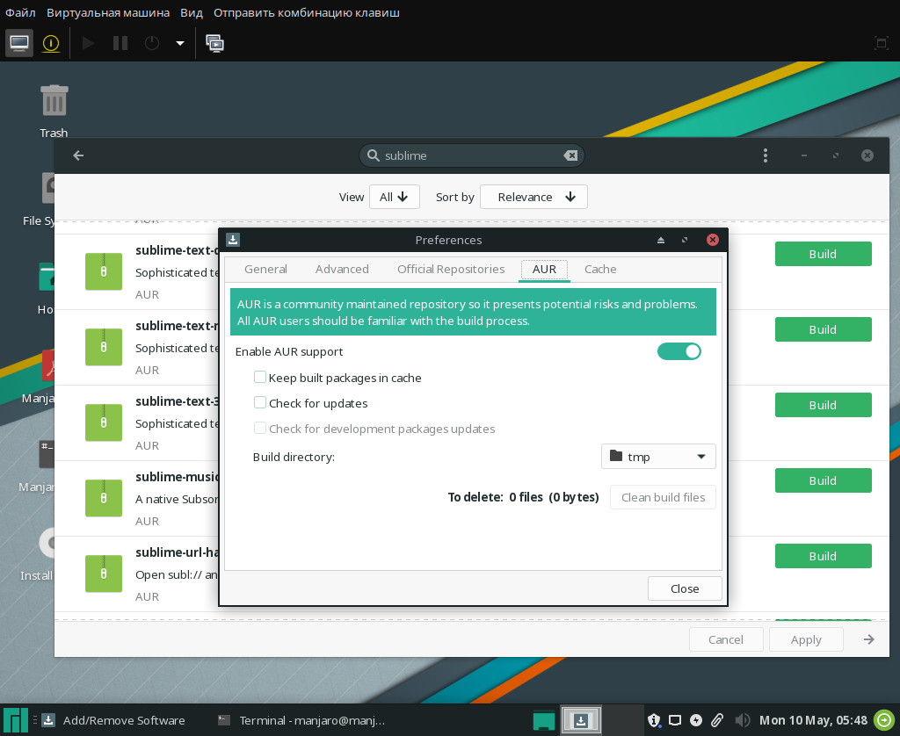Open the three-dot menu in header

coord(766,155)
